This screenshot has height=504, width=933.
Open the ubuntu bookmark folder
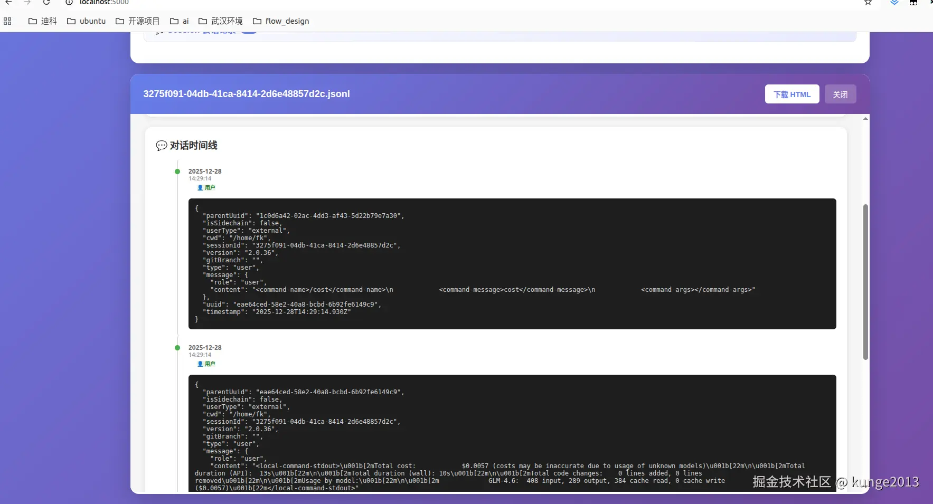(87, 21)
